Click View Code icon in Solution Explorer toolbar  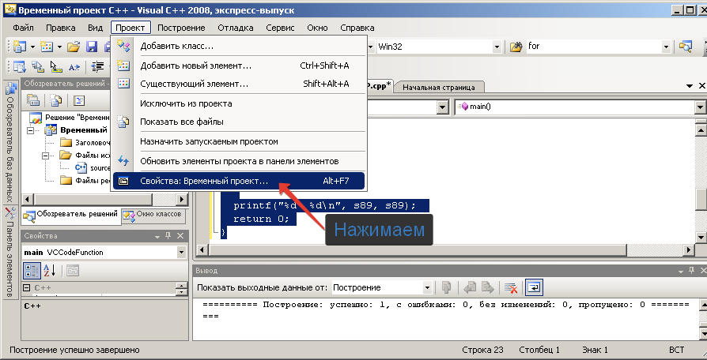click(79, 100)
